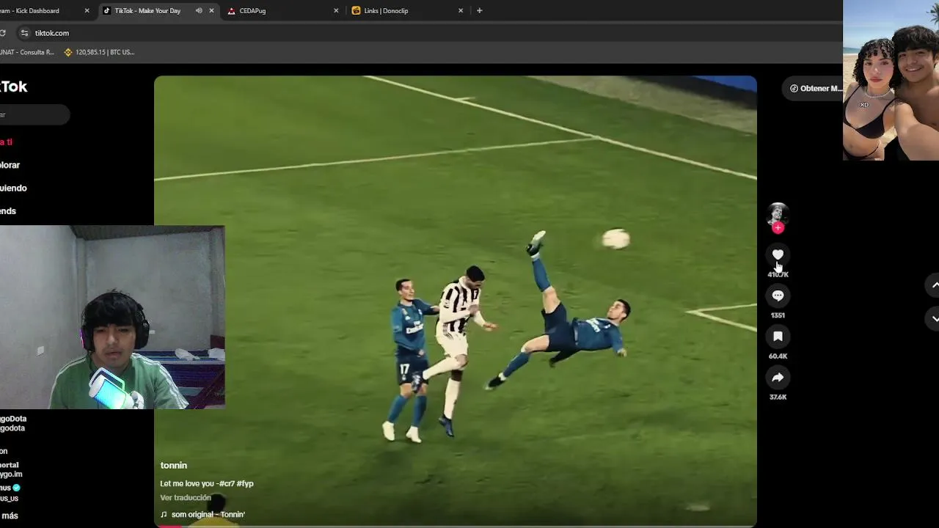Click the 1351 comments count
The image size is (939, 528).
tap(778, 315)
